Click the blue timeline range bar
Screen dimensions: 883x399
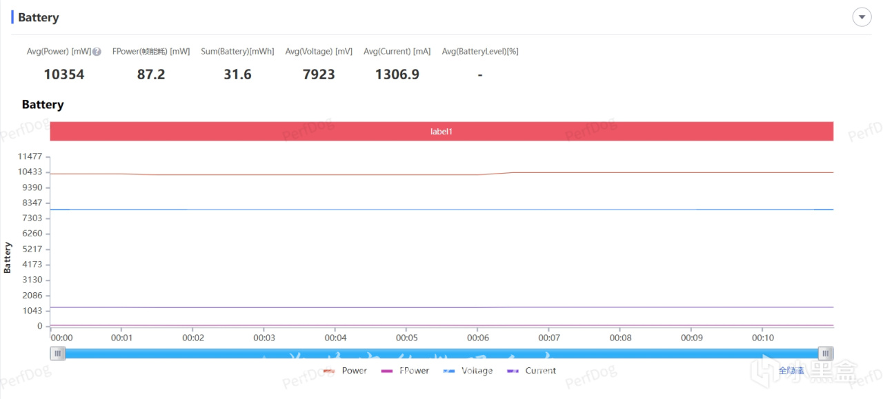tap(441, 354)
